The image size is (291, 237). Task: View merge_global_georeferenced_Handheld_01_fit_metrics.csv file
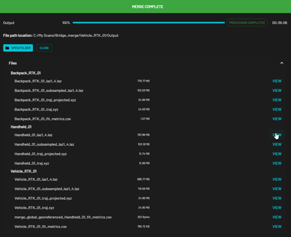[277, 217]
